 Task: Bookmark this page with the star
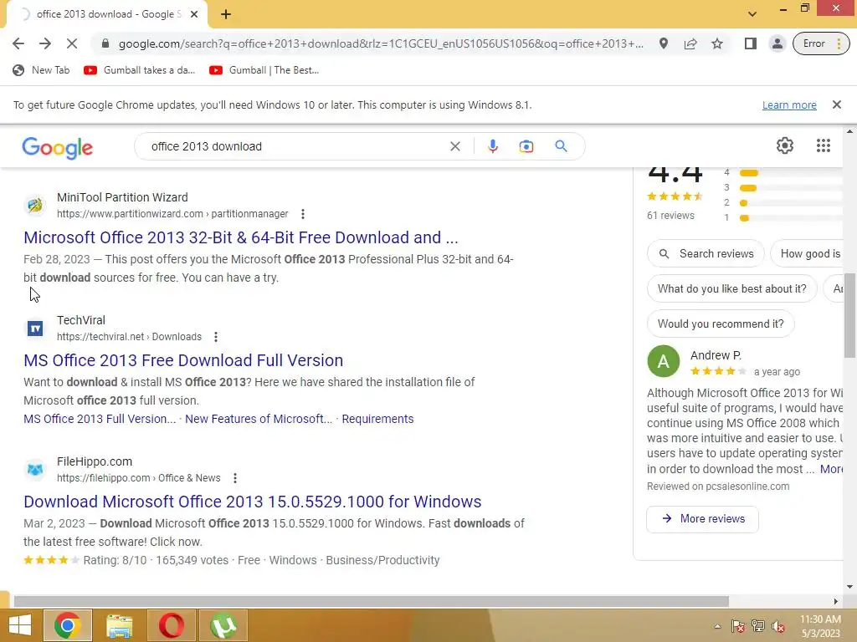[717, 43]
